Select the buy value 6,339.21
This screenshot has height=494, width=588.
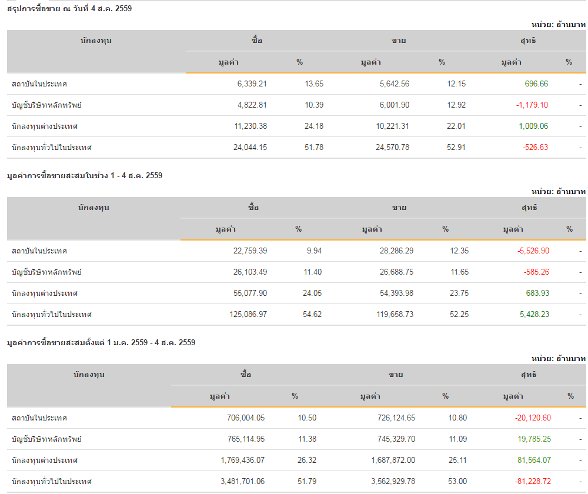[x=252, y=84]
